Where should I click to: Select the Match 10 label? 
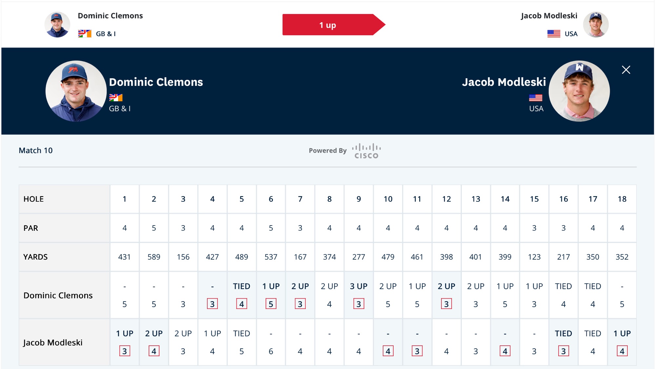click(36, 150)
